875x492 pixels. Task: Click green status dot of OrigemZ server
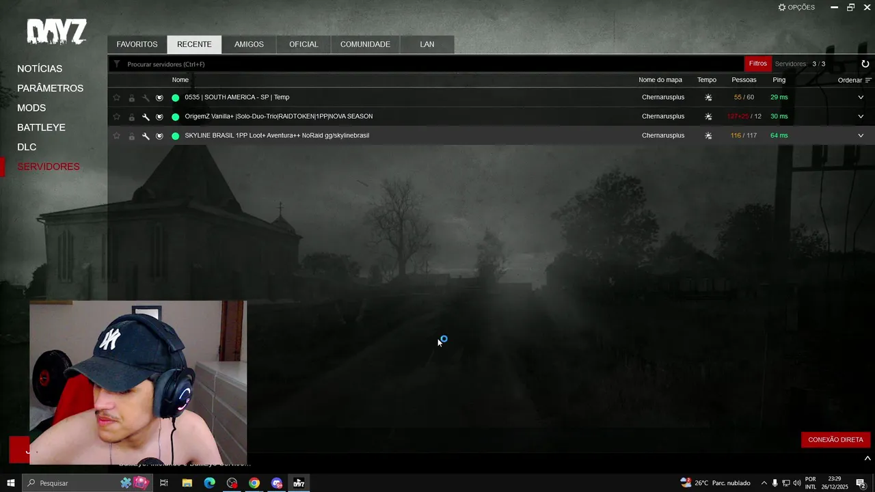point(176,117)
